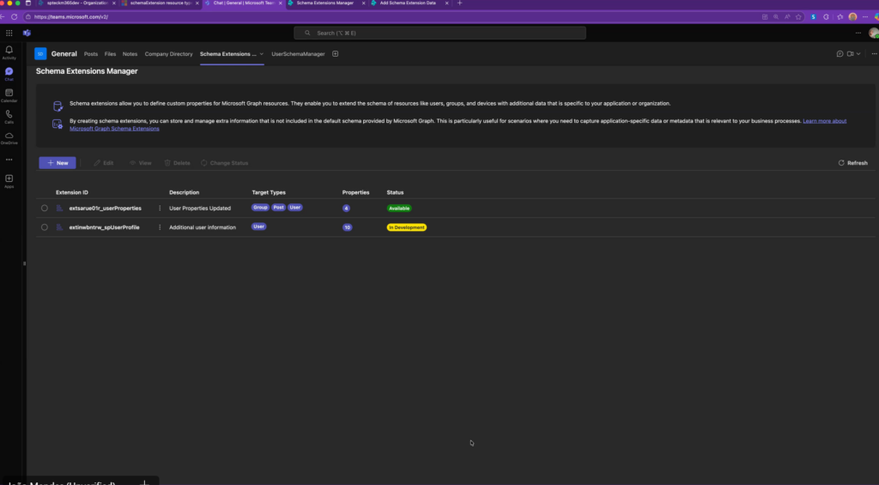
Task: Select the extsarue01r_userProperties row radio
Action: pyautogui.click(x=45, y=208)
